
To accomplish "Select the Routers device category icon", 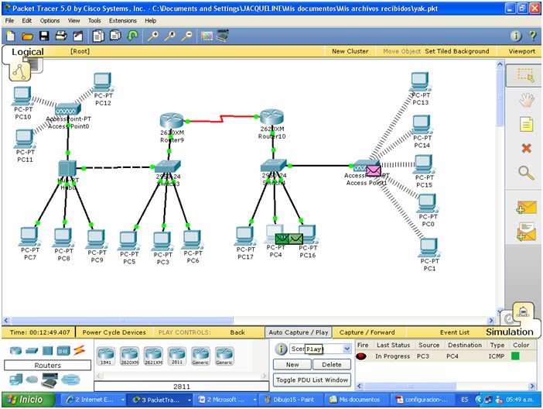I will tap(15, 350).
